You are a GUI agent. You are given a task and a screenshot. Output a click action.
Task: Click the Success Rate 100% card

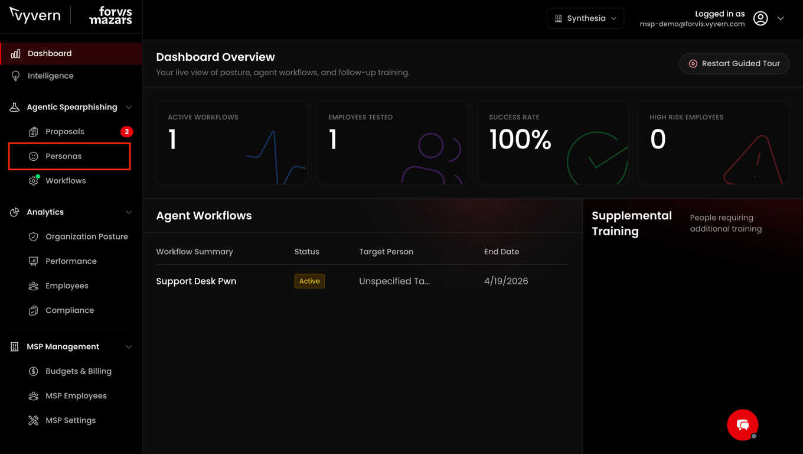click(553, 143)
